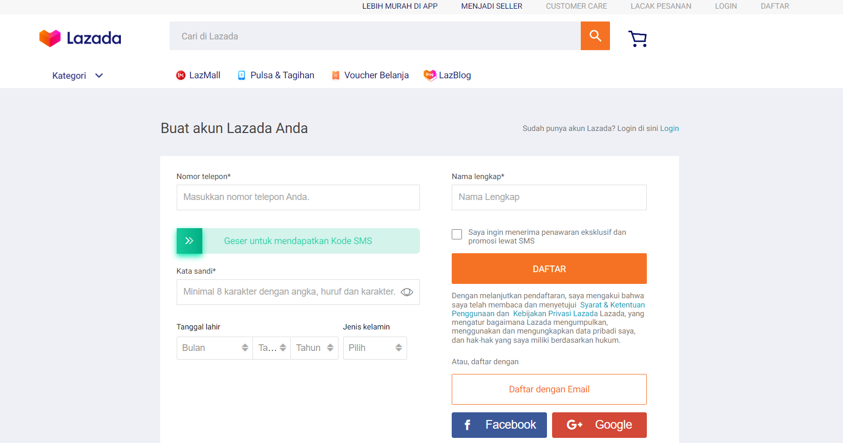
Task: Click the Kategori label
Action: coord(69,76)
